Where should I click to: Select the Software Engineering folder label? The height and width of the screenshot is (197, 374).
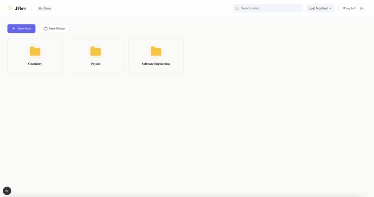tap(156, 64)
